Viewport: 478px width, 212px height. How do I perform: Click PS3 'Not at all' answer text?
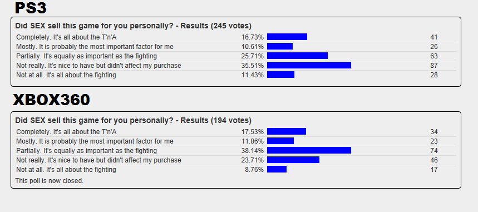66,75
